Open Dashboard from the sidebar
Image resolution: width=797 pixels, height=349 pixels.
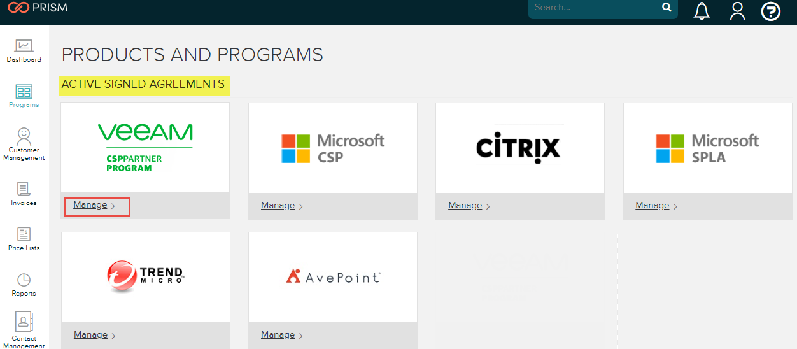[24, 51]
